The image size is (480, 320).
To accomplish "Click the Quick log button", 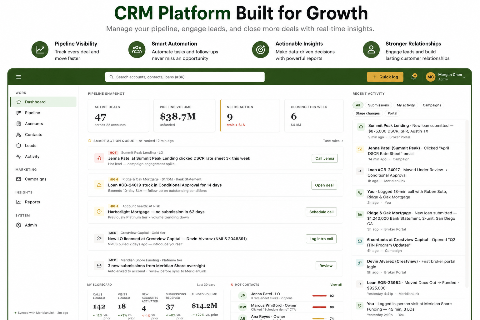I will [385, 77].
